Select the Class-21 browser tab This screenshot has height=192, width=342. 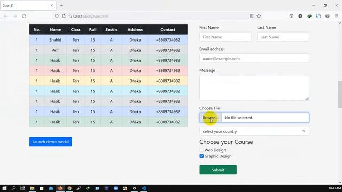click(x=28, y=6)
